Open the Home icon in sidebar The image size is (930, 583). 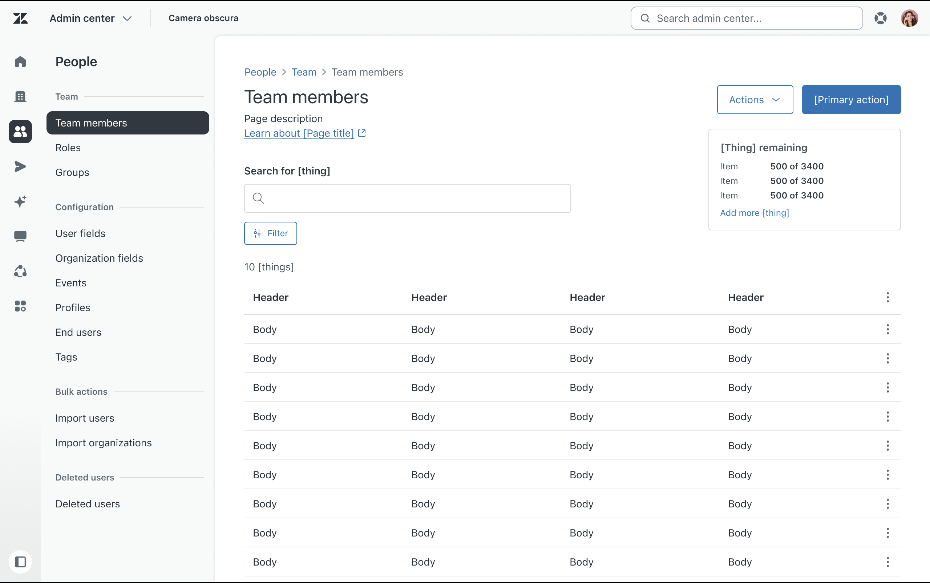tap(20, 62)
